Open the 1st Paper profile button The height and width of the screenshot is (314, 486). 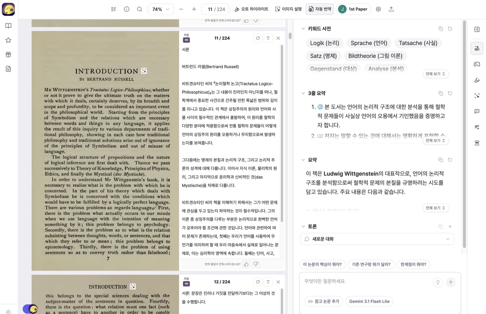coord(354,9)
